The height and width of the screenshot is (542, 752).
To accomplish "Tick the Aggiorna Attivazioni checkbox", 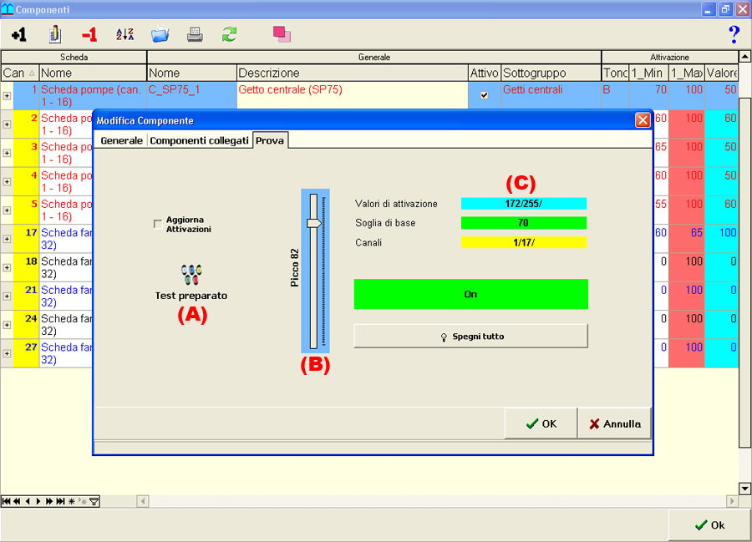I will coord(157,224).
